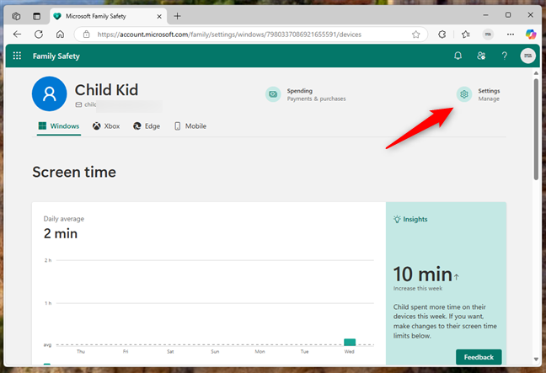Open the Copilot icon in Edge toolbar
The width and height of the screenshot is (546, 373).
coord(530,34)
